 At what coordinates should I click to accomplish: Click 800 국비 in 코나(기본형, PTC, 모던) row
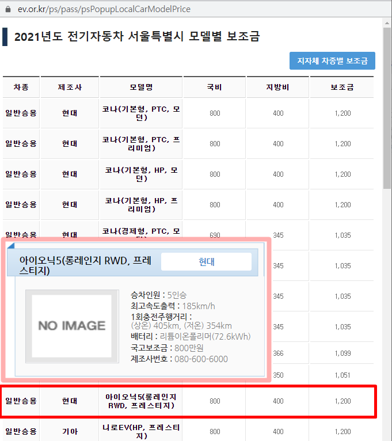click(215, 113)
